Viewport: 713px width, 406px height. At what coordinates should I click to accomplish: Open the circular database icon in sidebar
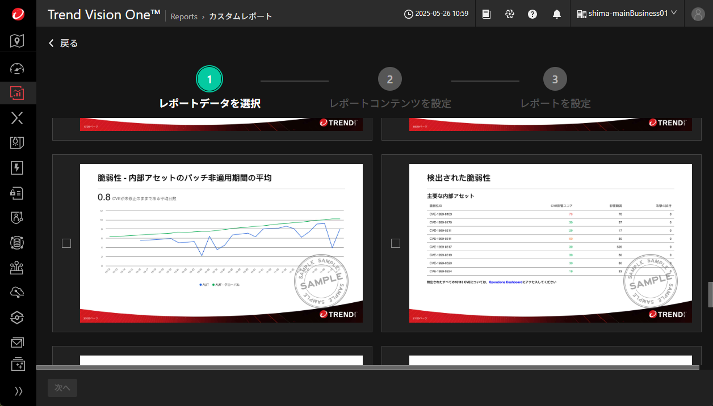pos(18,243)
